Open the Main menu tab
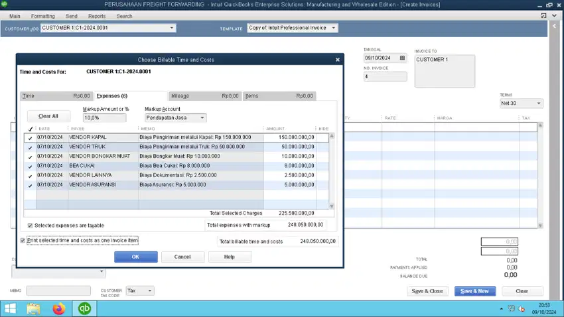Image resolution: width=564 pixels, height=317 pixels. (x=15, y=16)
